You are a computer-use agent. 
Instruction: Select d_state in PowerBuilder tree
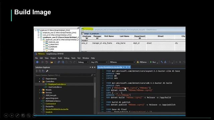point(51,49)
